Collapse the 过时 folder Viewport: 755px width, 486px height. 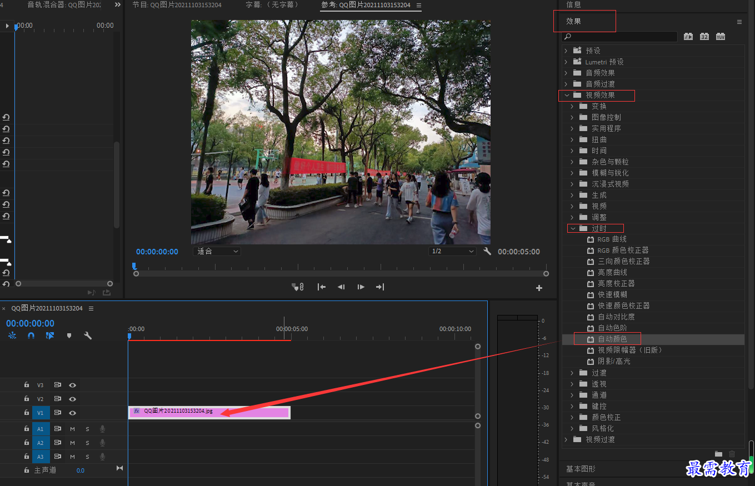(573, 228)
